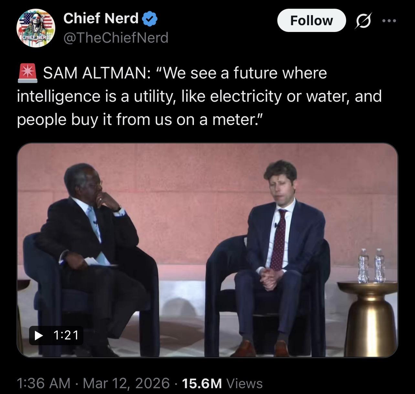Click the Chief Nerd display name
This screenshot has height=394, width=415.
(101, 18)
